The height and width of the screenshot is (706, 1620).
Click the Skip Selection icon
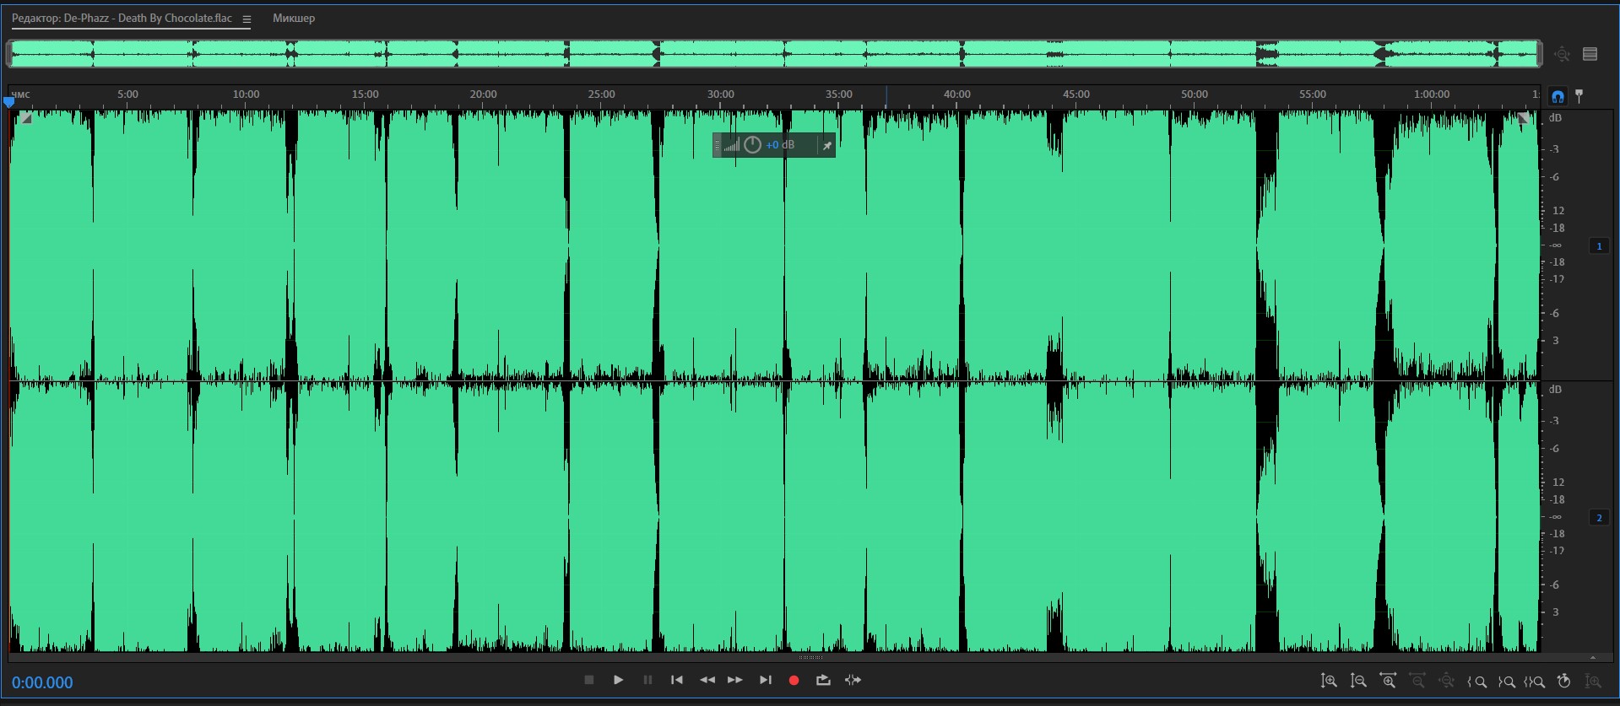[853, 680]
